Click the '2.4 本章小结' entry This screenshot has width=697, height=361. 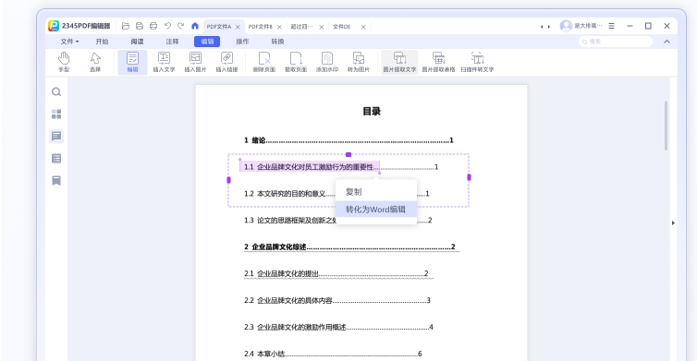tap(333, 354)
